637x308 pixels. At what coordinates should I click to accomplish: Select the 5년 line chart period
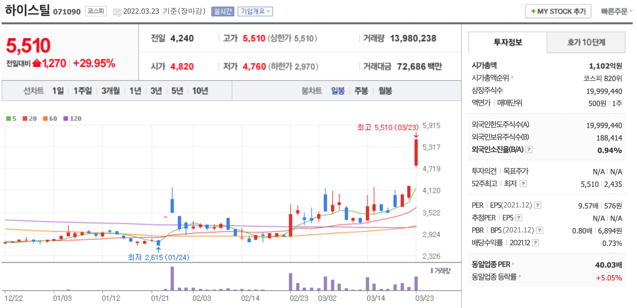pos(177,91)
